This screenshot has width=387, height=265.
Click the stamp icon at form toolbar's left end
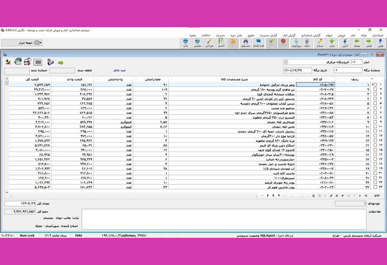[x=8, y=62]
